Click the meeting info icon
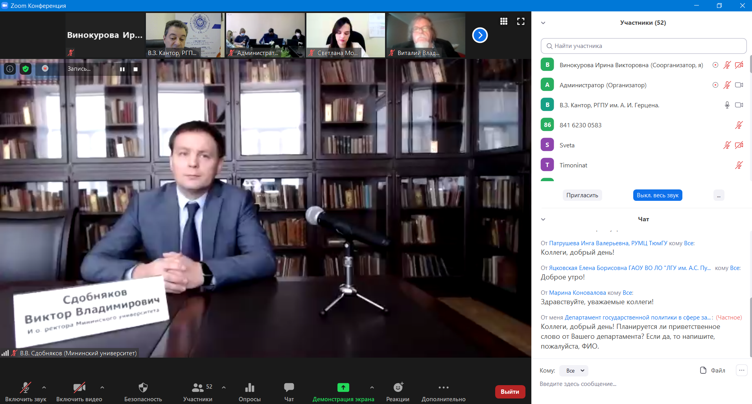The image size is (752, 404). (x=10, y=69)
